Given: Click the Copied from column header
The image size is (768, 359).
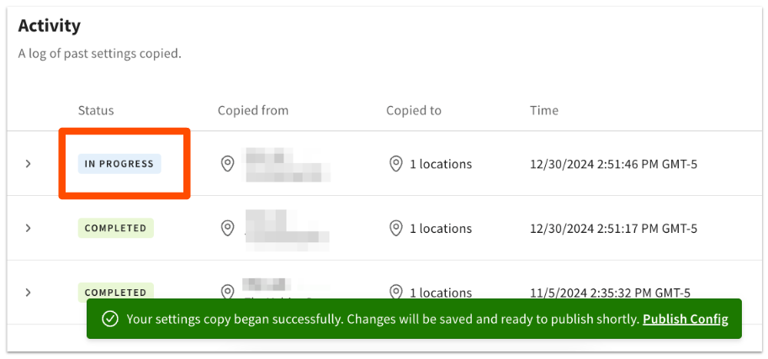Looking at the screenshot, I should click(x=252, y=110).
